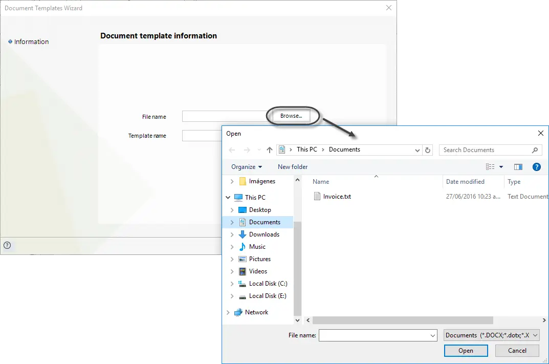Select Local Disk (C:)
Image resolution: width=549 pixels, height=364 pixels.
[268, 284]
